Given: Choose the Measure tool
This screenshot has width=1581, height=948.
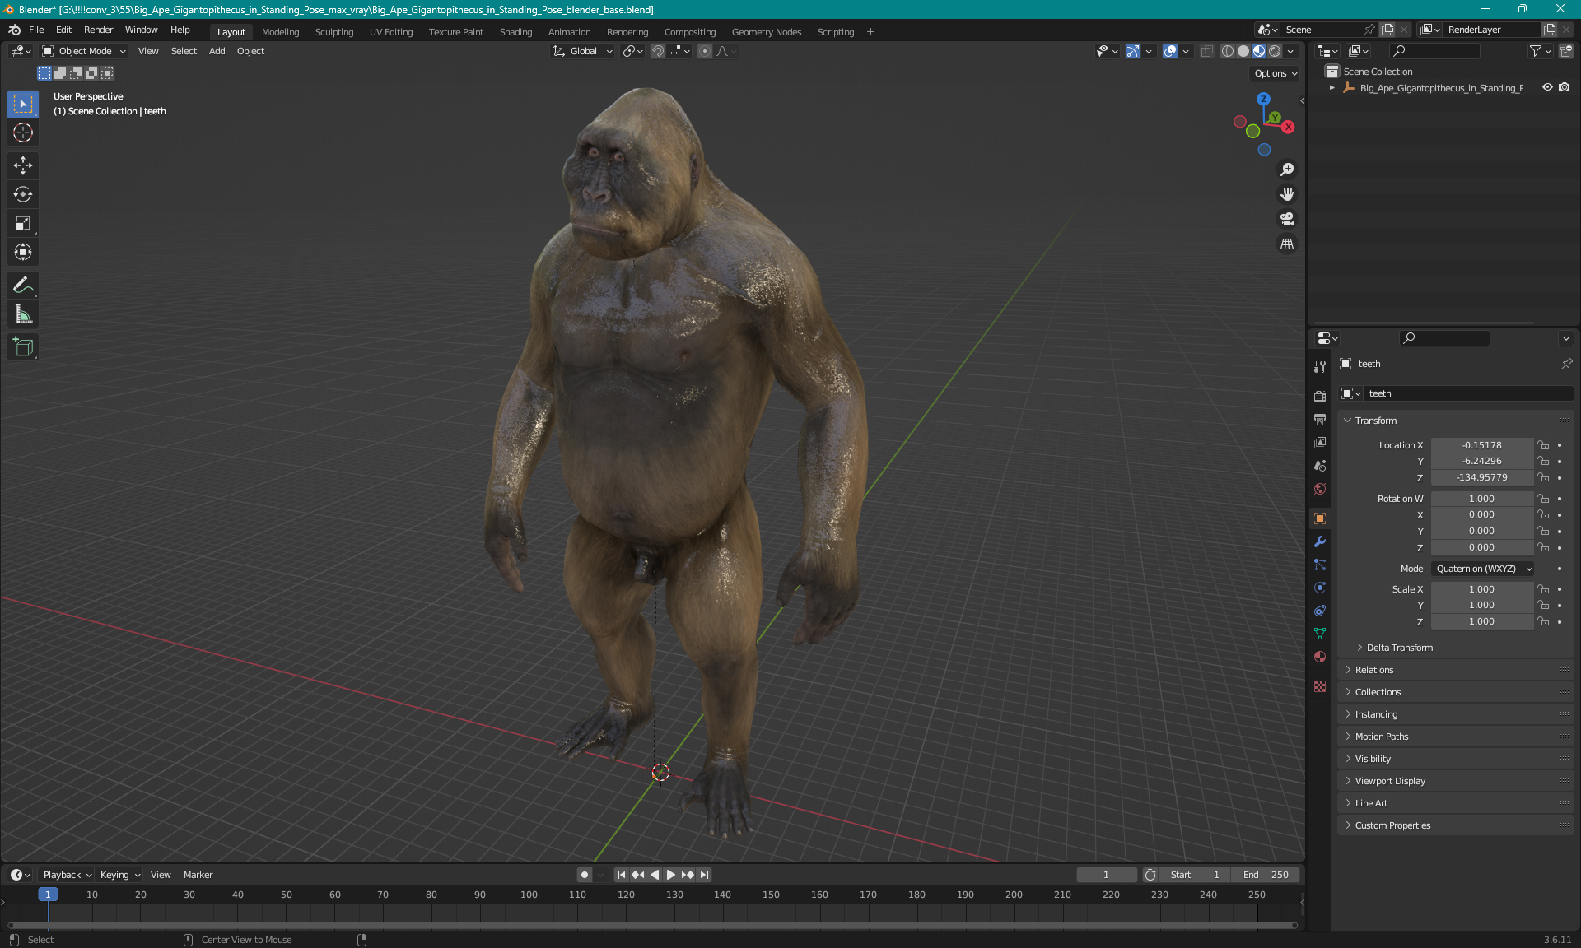Looking at the screenshot, I should (x=23, y=314).
